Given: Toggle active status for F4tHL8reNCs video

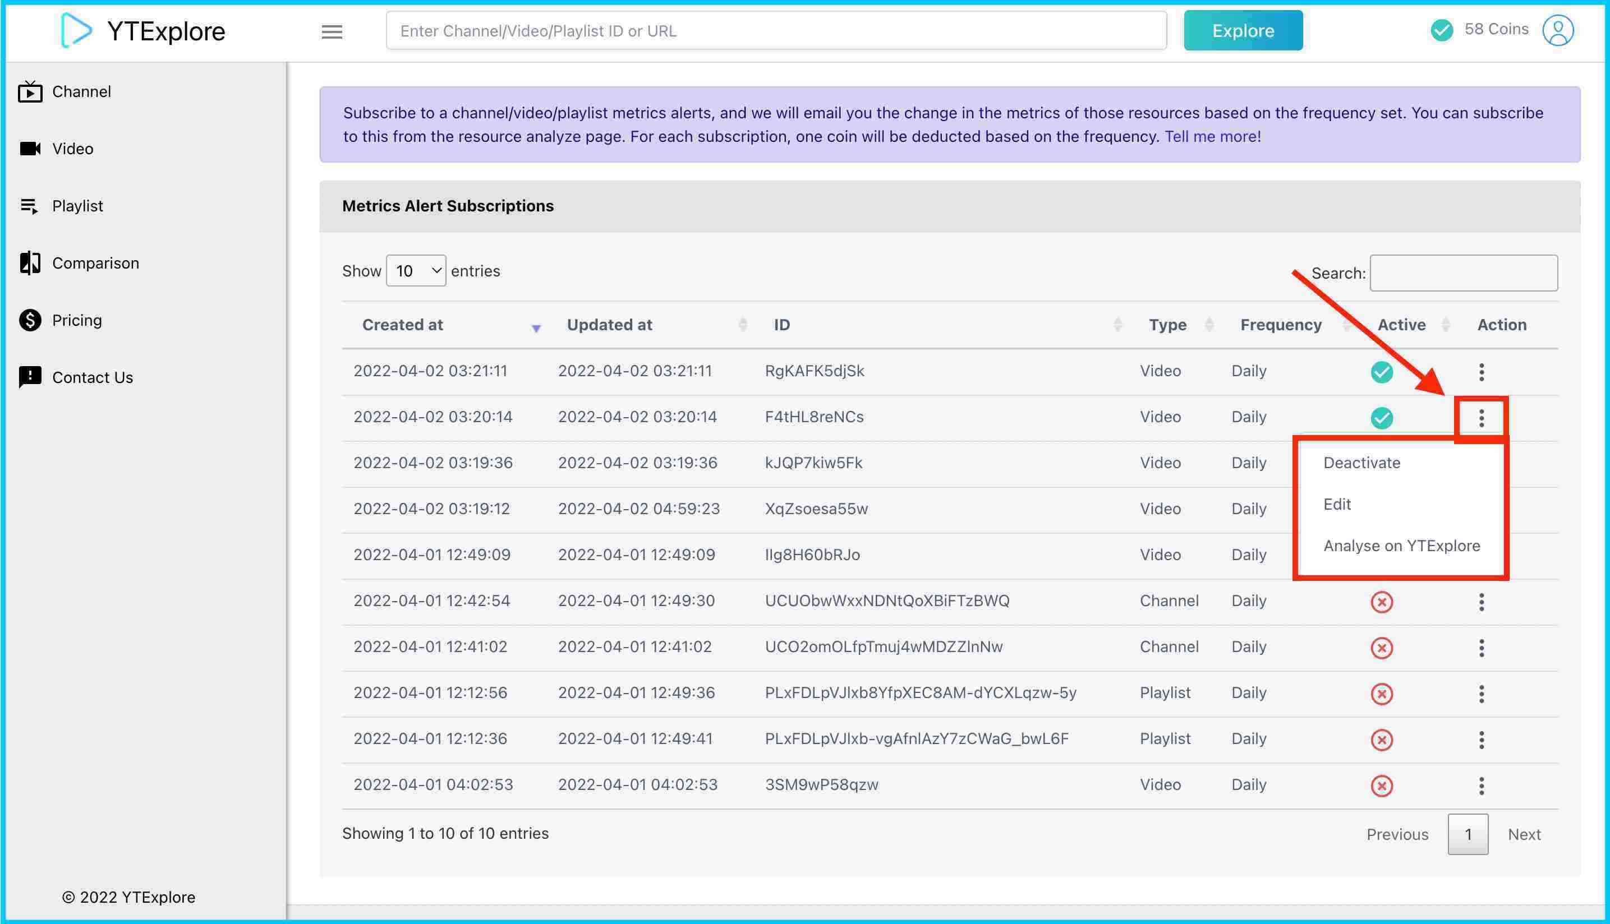Looking at the screenshot, I should (1361, 463).
